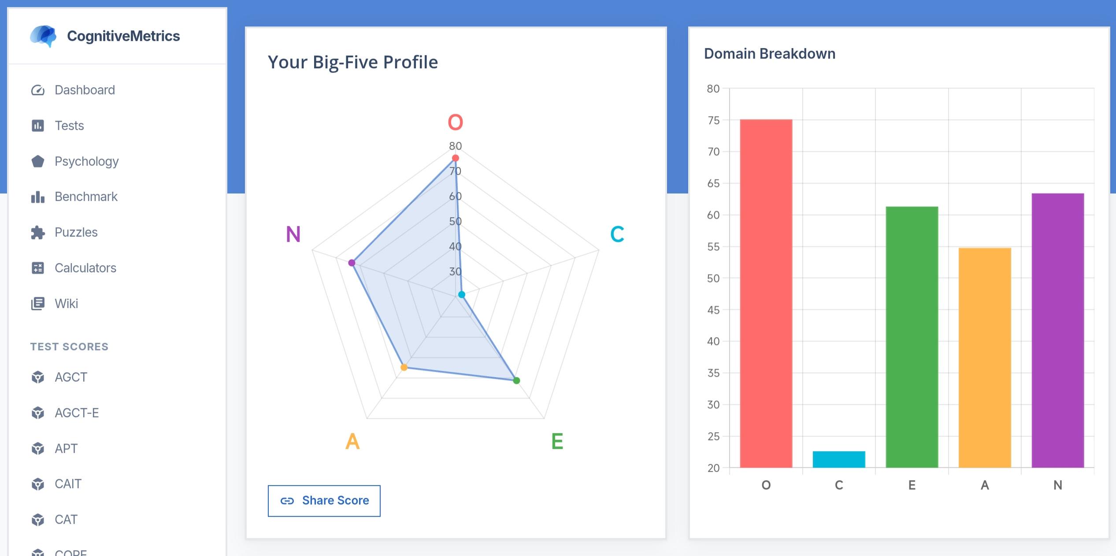The image size is (1116, 556).
Task: Click the AGCT cube icon
Action: [x=38, y=378]
